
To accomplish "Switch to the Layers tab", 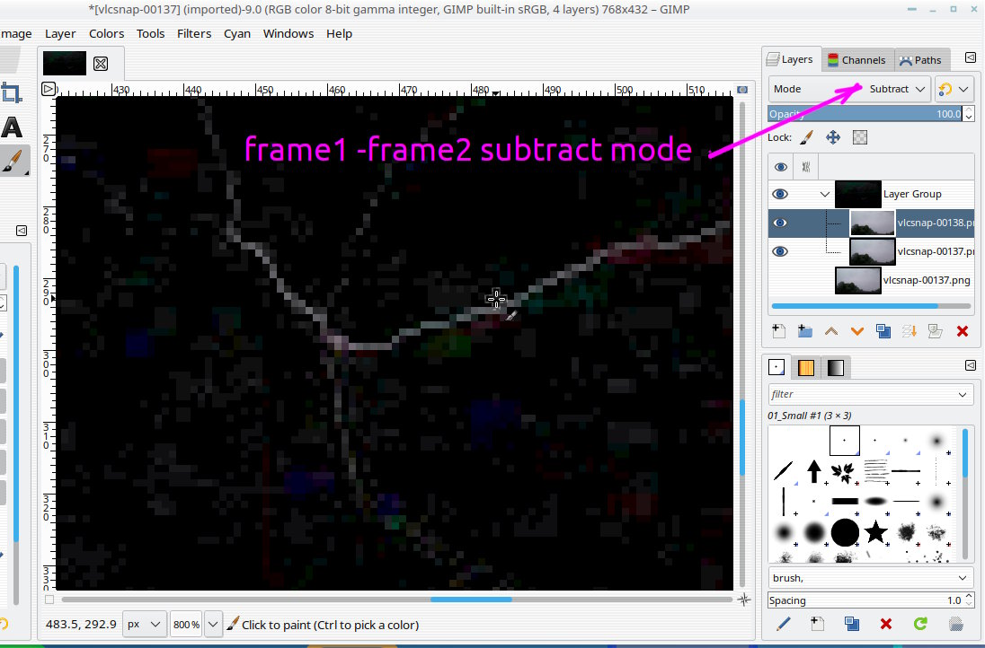I will pyautogui.click(x=790, y=59).
